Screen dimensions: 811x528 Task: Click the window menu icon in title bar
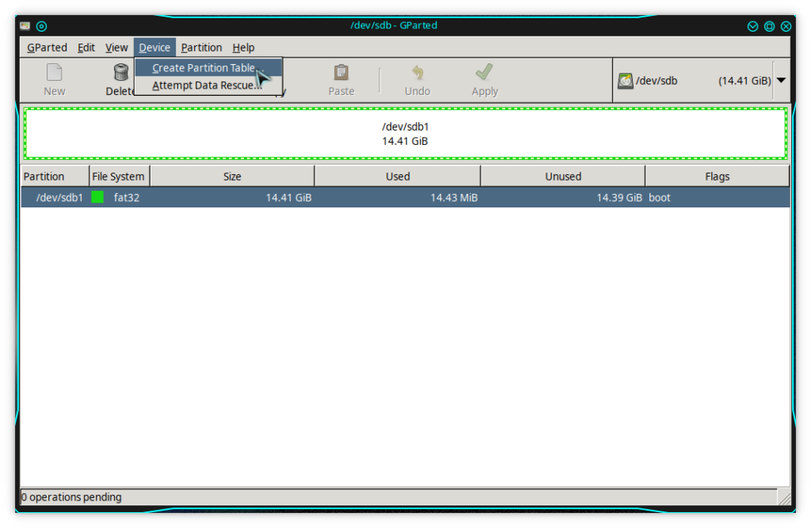click(x=25, y=26)
